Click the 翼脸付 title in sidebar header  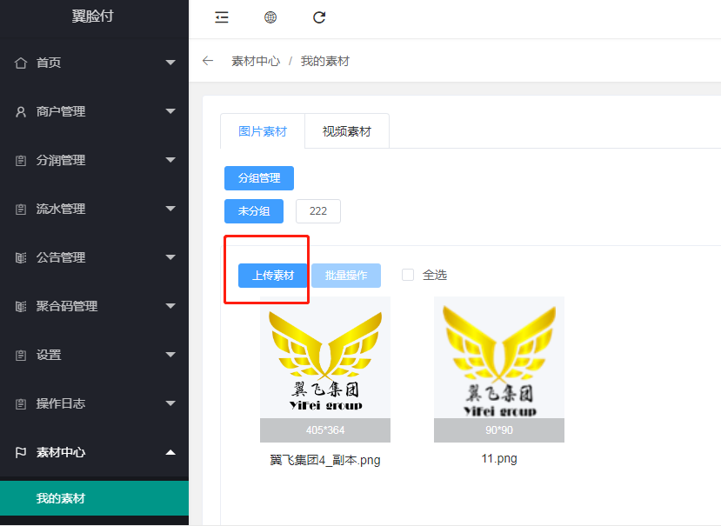point(92,17)
